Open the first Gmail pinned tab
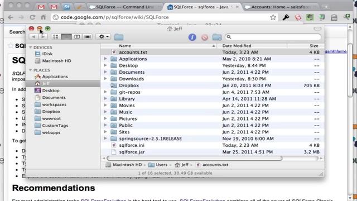 coord(41,7)
